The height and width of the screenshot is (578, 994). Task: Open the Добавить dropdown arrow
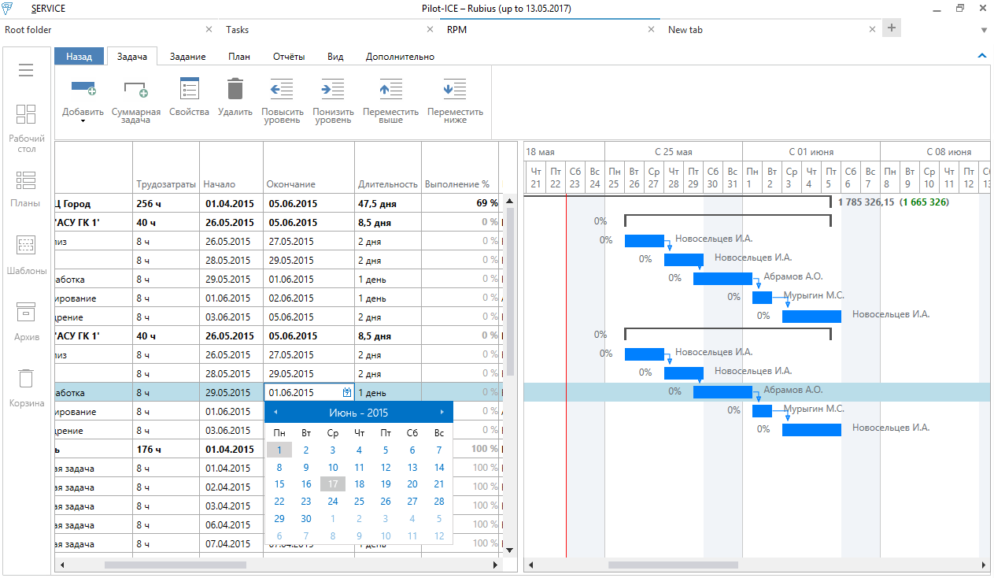click(83, 121)
